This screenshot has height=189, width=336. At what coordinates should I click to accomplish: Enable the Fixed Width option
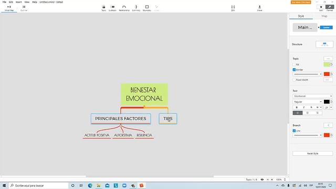(294, 80)
